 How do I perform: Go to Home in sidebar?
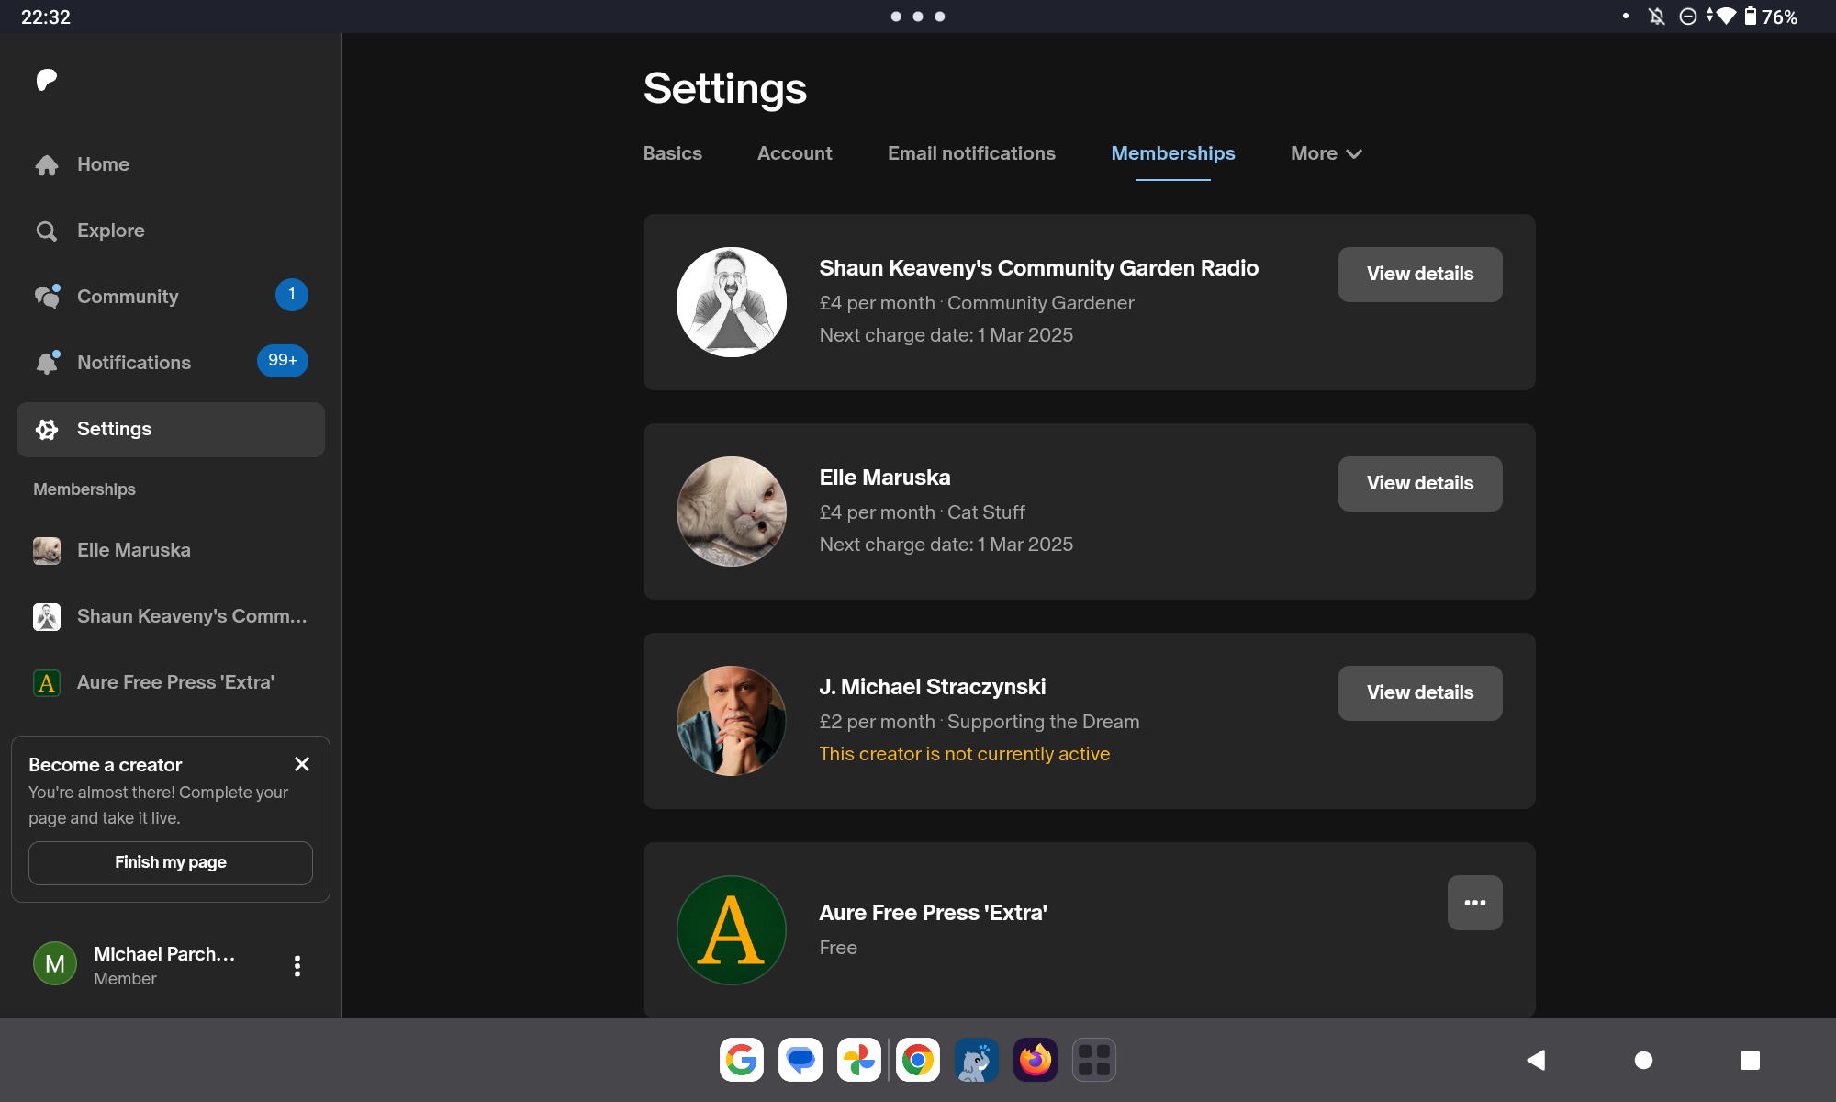pyautogui.click(x=103, y=164)
